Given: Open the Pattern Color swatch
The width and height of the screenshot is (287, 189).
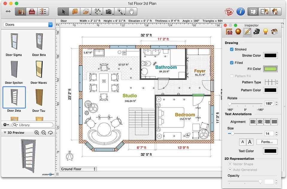Looking at the screenshot, I should click(x=270, y=90).
